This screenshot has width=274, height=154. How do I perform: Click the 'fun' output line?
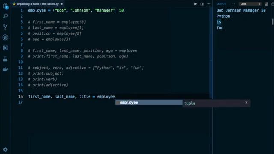220,27
